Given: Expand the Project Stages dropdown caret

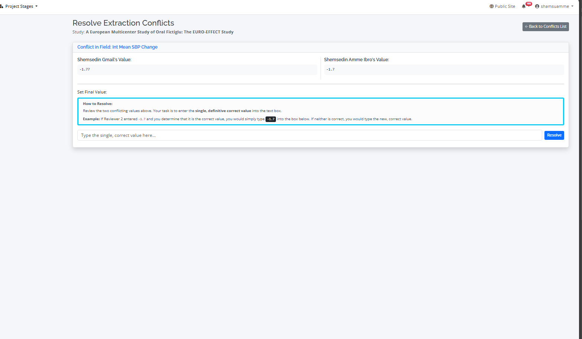Looking at the screenshot, I should click(36, 6).
